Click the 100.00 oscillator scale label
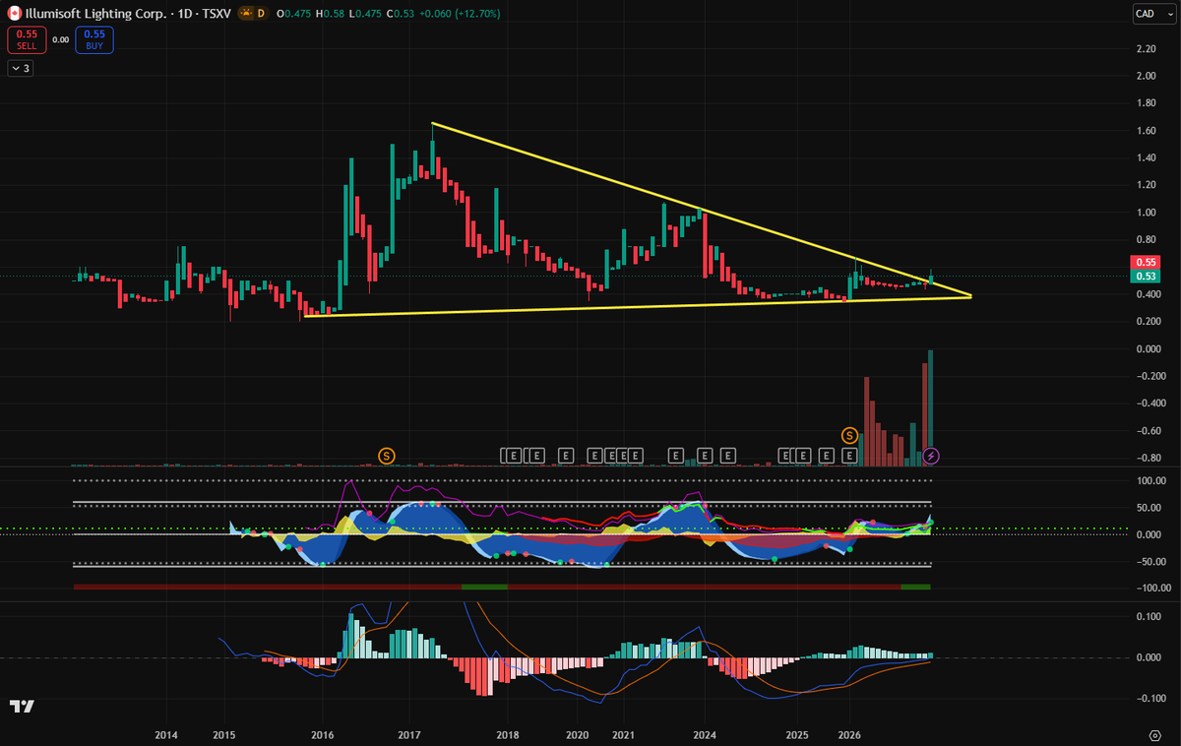 tap(1150, 480)
